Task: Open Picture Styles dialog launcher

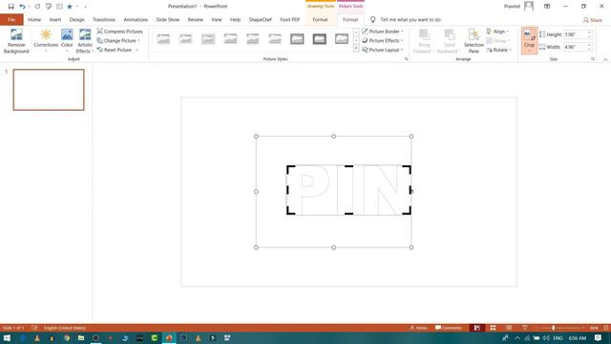Action: click(406, 59)
